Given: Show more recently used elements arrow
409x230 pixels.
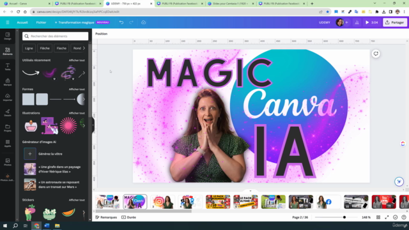Looking at the screenshot, I should tap(84, 73).
